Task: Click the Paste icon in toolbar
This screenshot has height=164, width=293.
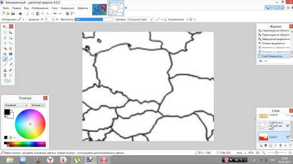Action: coord(38,14)
